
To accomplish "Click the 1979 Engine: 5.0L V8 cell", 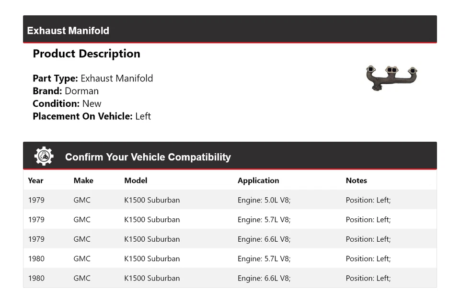I will click(x=264, y=200).
